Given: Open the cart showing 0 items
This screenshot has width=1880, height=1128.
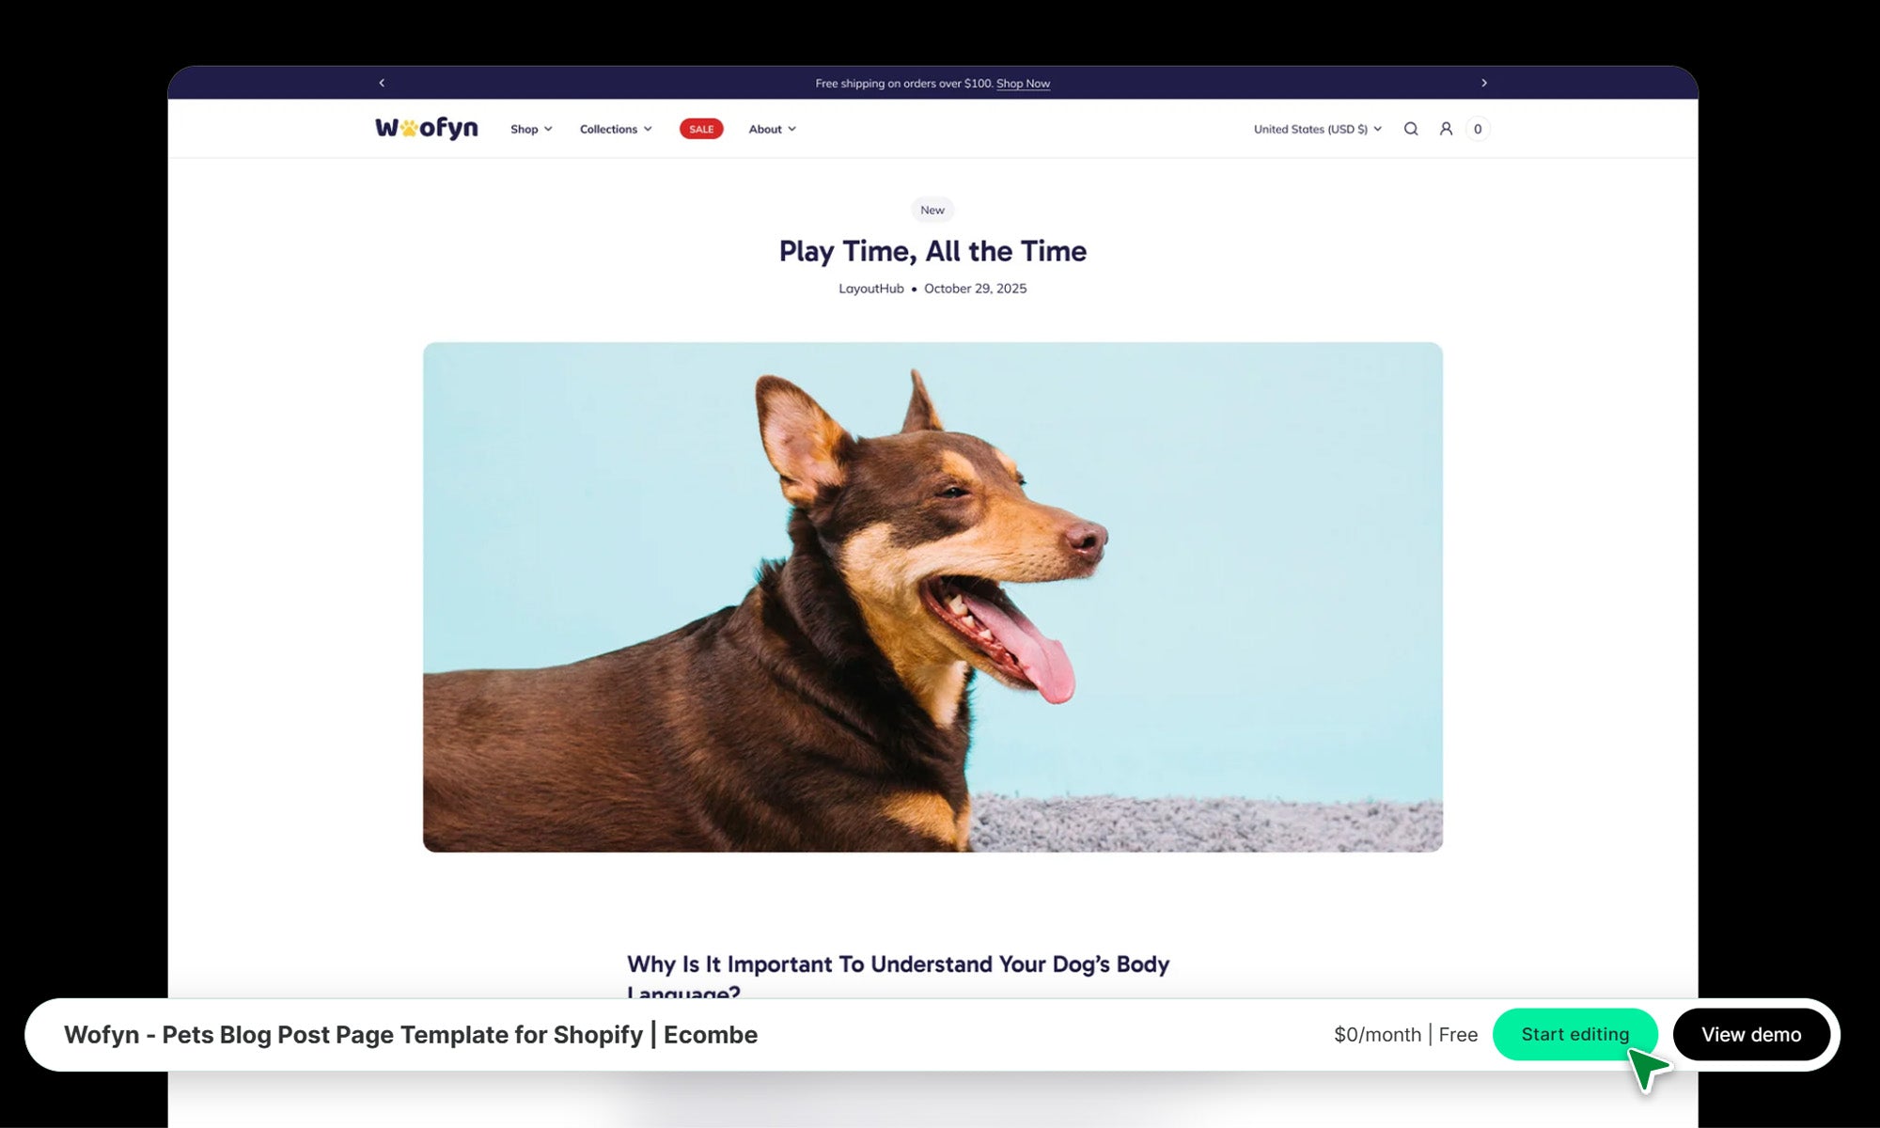Looking at the screenshot, I should coord(1478,129).
